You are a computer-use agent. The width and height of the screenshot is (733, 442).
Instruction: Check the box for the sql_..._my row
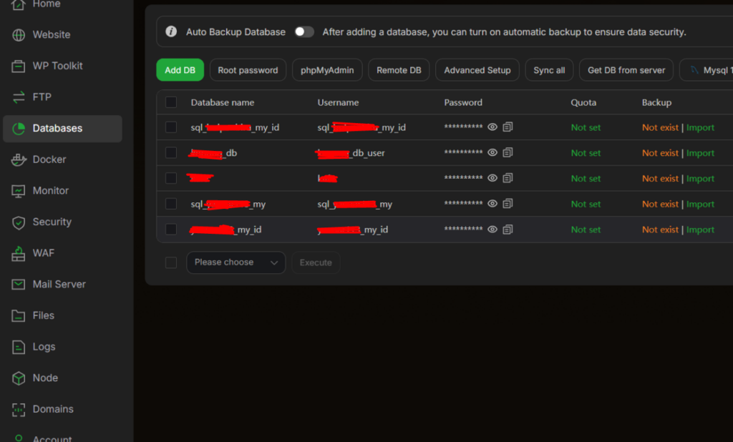click(171, 204)
